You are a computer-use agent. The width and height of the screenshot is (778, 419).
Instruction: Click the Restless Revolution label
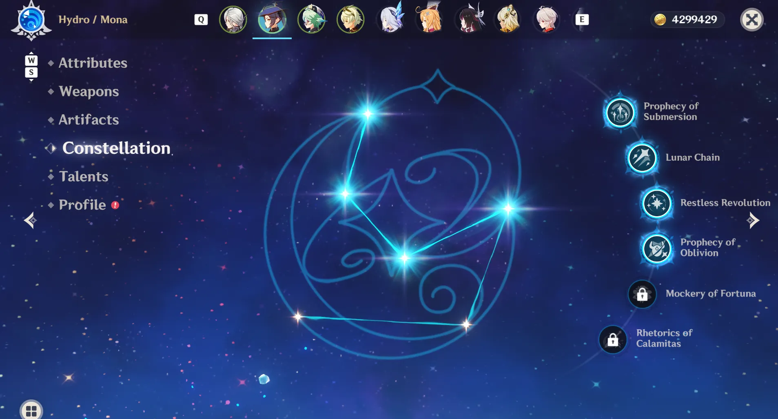[725, 203]
